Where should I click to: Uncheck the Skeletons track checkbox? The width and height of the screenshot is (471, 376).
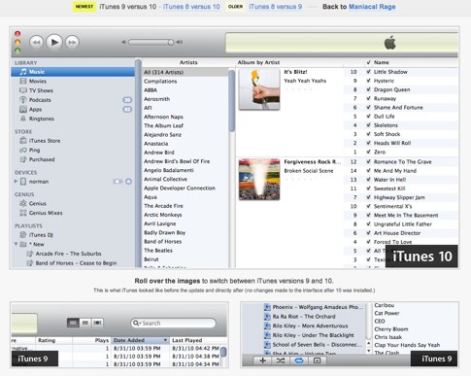point(368,125)
